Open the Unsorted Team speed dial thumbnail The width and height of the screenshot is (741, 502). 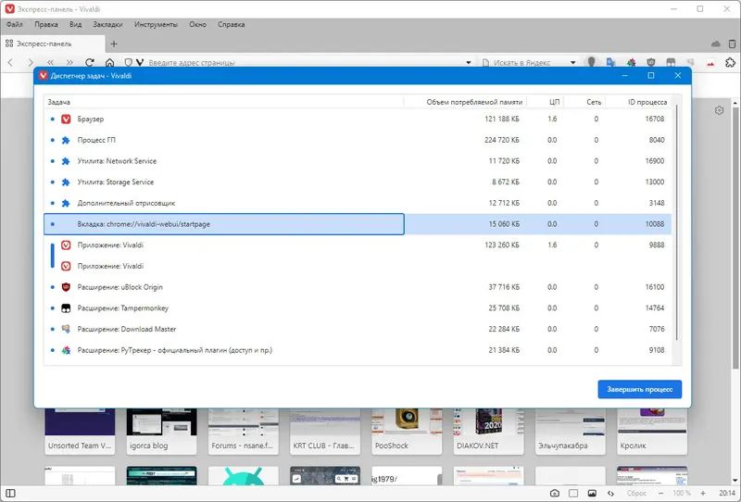[80, 432]
